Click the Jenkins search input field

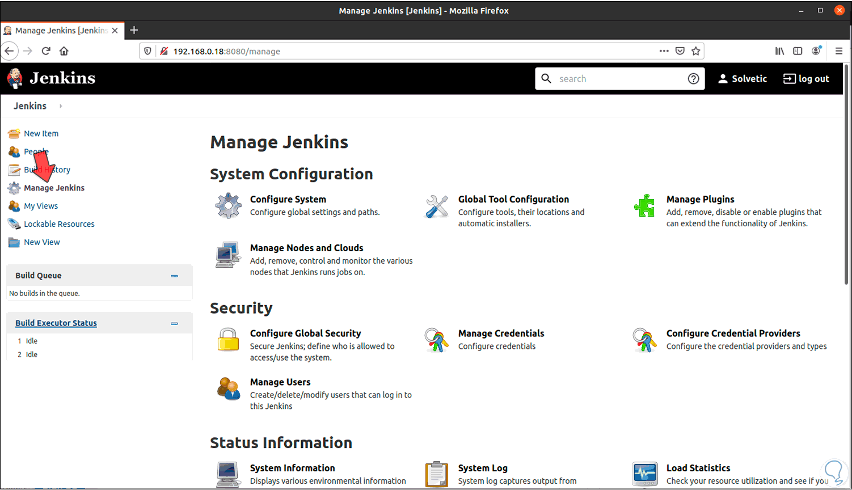(x=618, y=79)
